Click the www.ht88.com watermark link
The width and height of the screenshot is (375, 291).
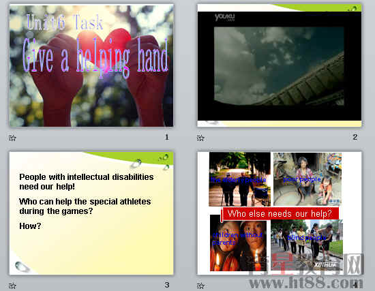(305, 283)
